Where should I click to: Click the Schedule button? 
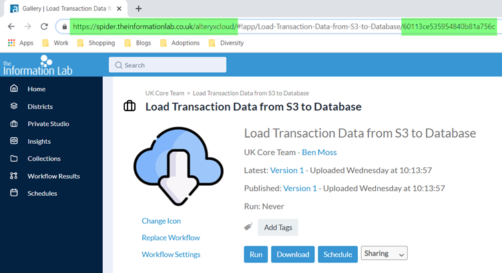pyautogui.click(x=338, y=254)
